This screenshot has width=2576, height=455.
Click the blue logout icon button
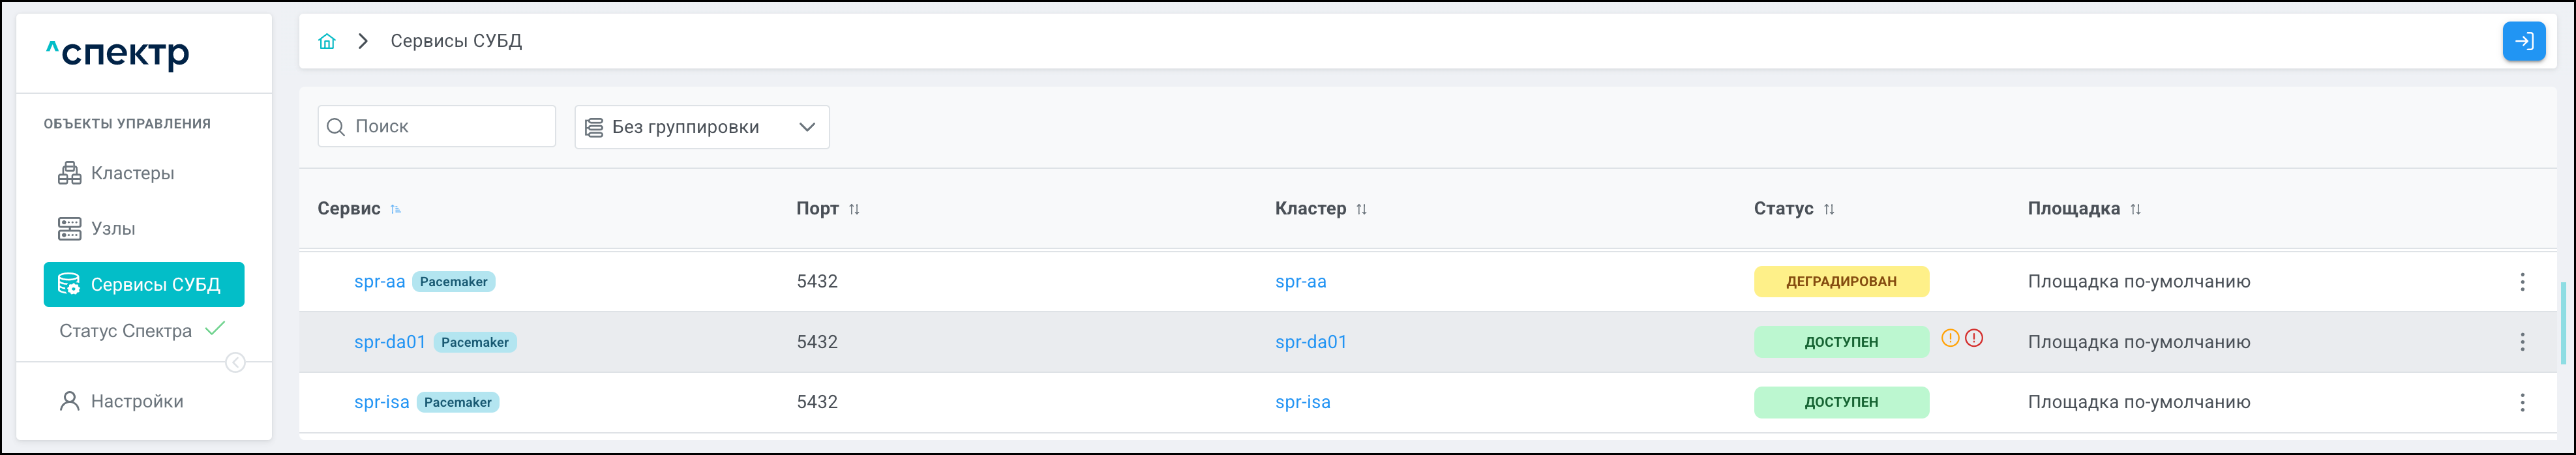point(2523,41)
